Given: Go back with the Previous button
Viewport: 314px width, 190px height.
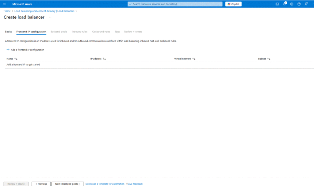Looking at the screenshot, I should 41,184.
